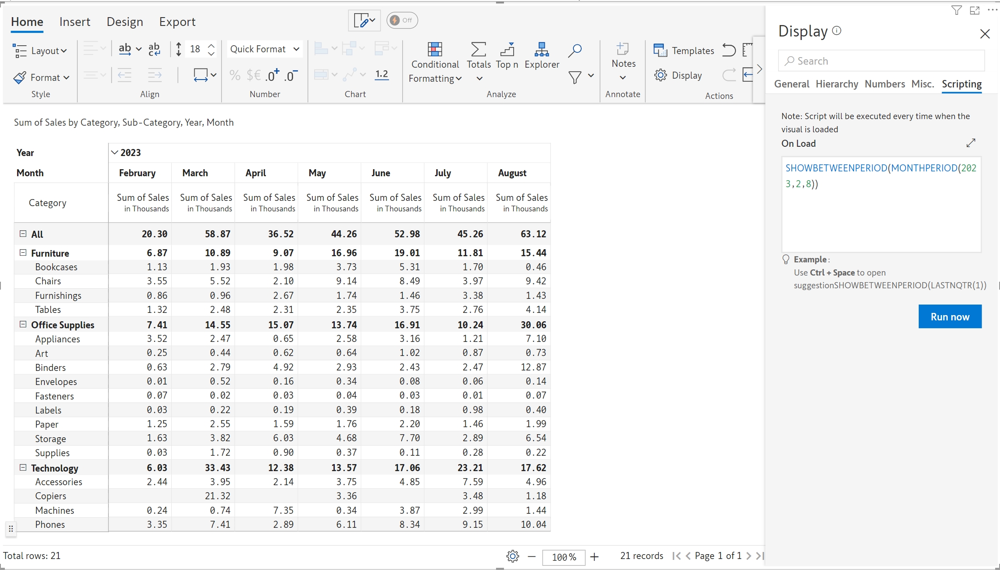Click the undo arrow in Actions

click(729, 51)
